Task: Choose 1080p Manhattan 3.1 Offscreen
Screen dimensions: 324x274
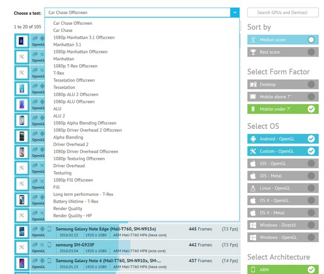Action: point(84,38)
